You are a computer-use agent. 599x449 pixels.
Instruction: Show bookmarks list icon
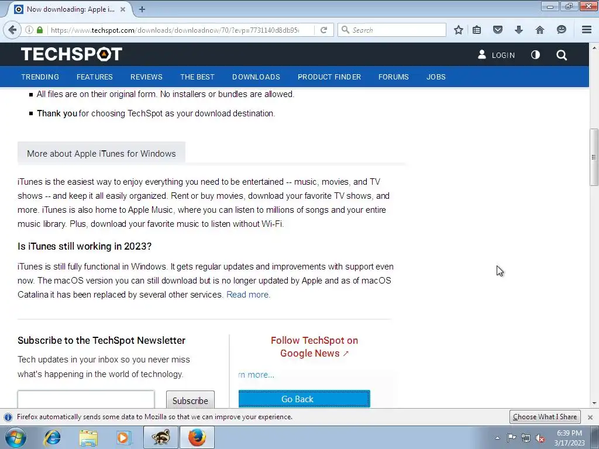477,30
